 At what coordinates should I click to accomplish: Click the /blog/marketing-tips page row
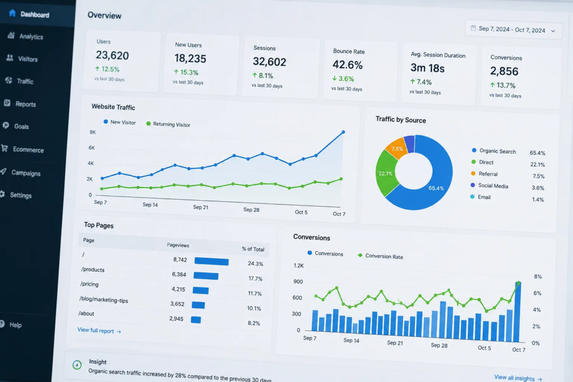click(170, 303)
